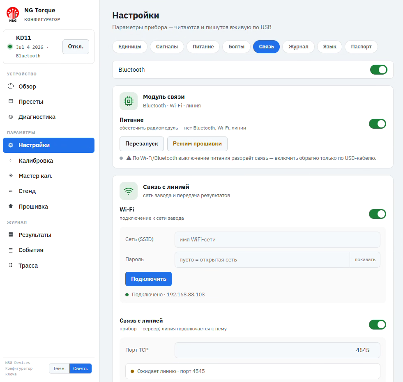Click the Модуль связи chip icon
The width and height of the screenshot is (403, 382).
coord(129,101)
